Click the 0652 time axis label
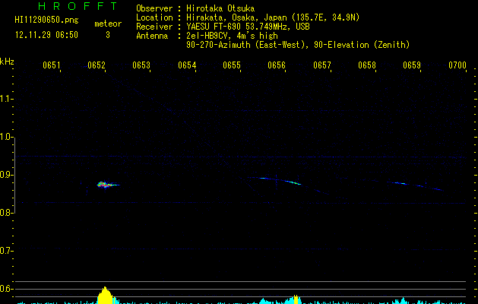This screenshot has height=304, width=478. tap(97, 65)
